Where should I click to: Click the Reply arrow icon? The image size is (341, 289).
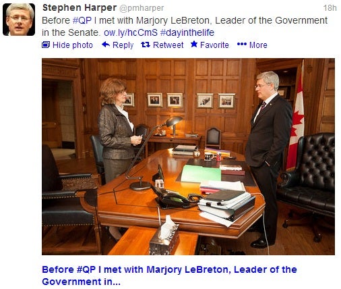point(106,45)
